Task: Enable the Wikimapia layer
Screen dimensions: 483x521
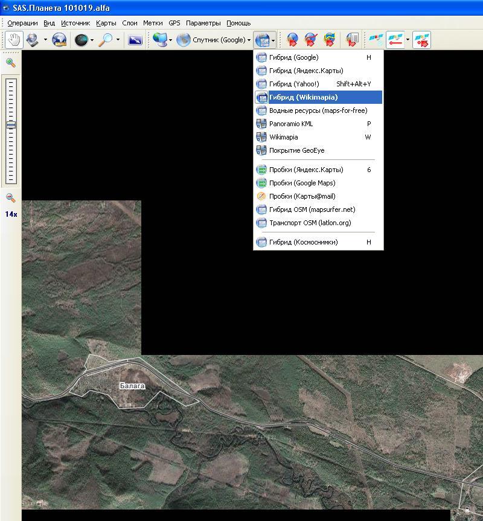Action: coord(283,137)
